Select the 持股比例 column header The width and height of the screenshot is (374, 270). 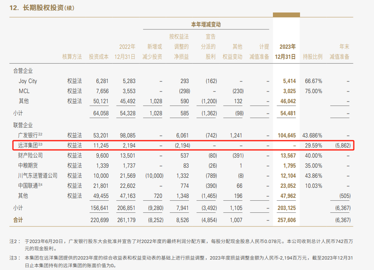[313, 57]
